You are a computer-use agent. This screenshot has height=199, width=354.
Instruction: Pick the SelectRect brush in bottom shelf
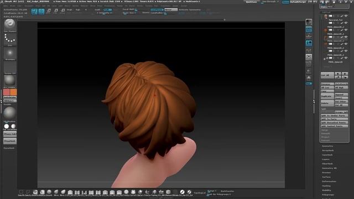pyautogui.click(x=21, y=192)
